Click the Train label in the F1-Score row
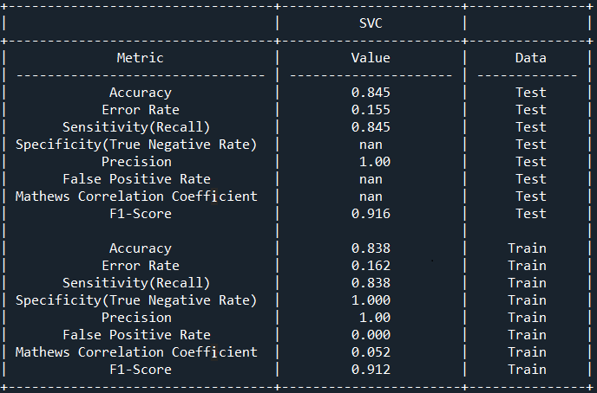597x393 pixels. (x=527, y=370)
